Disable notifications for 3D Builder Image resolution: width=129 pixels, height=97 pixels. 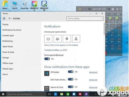click(x=70, y=72)
